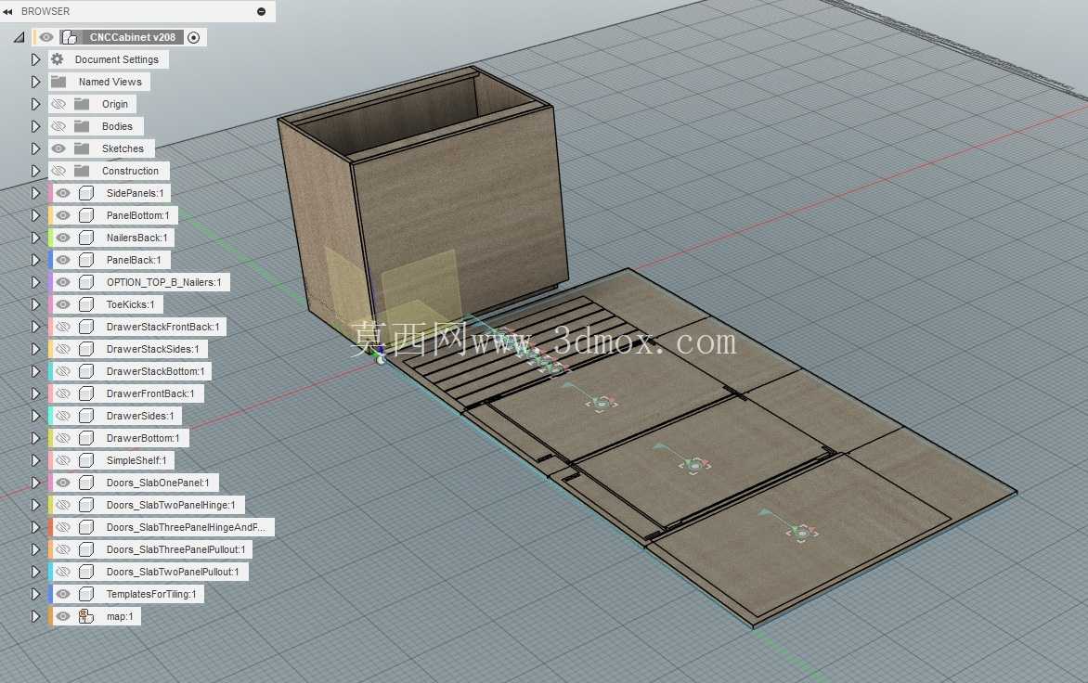Image resolution: width=1088 pixels, height=683 pixels.
Task: Click the pink color bar of SidePanels:1
Action: (50, 193)
